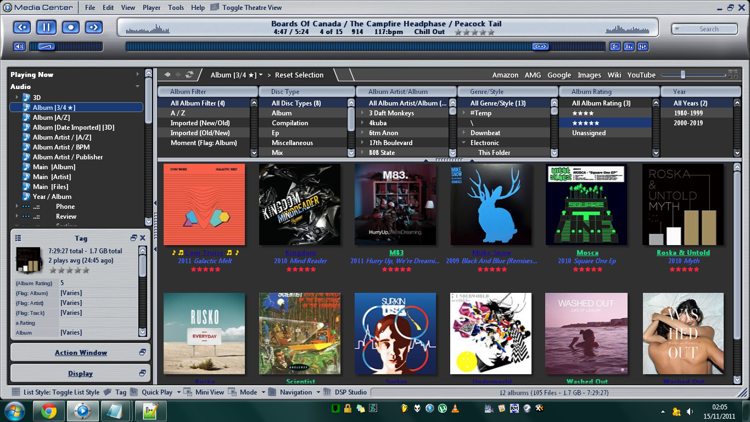Viewport: 750px width, 422px height.
Task: Open the Wiki link
Action: (614, 75)
